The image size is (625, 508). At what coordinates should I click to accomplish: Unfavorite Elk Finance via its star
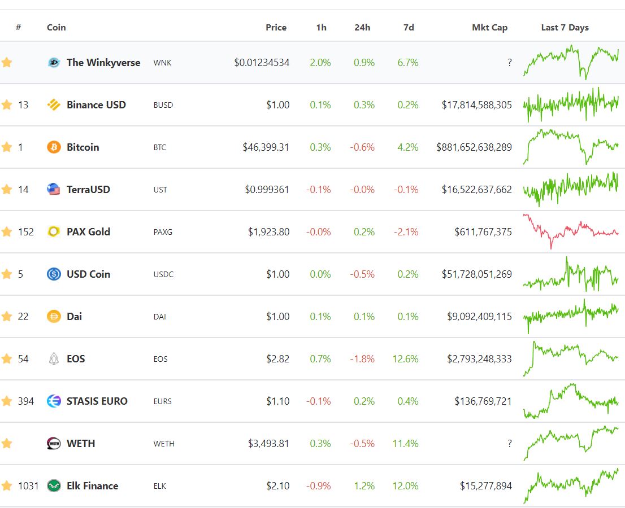click(x=7, y=486)
